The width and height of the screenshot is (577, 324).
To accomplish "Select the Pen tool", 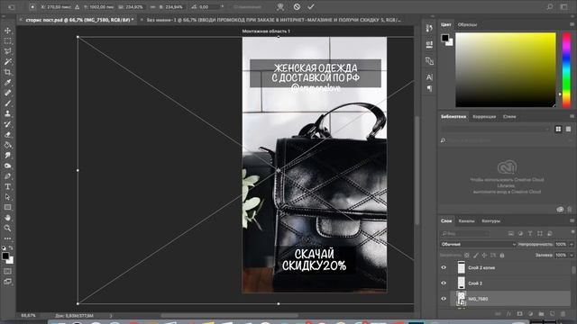I will coord(8,176).
